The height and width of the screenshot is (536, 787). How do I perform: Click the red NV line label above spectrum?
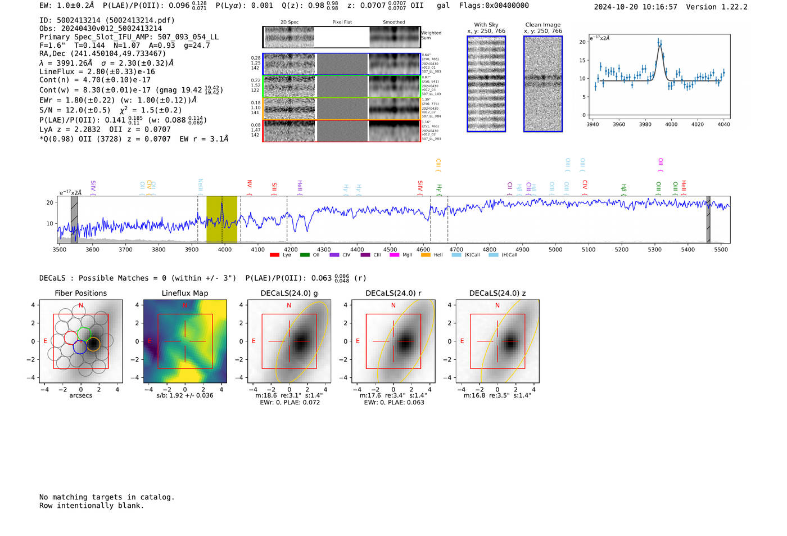(x=250, y=188)
